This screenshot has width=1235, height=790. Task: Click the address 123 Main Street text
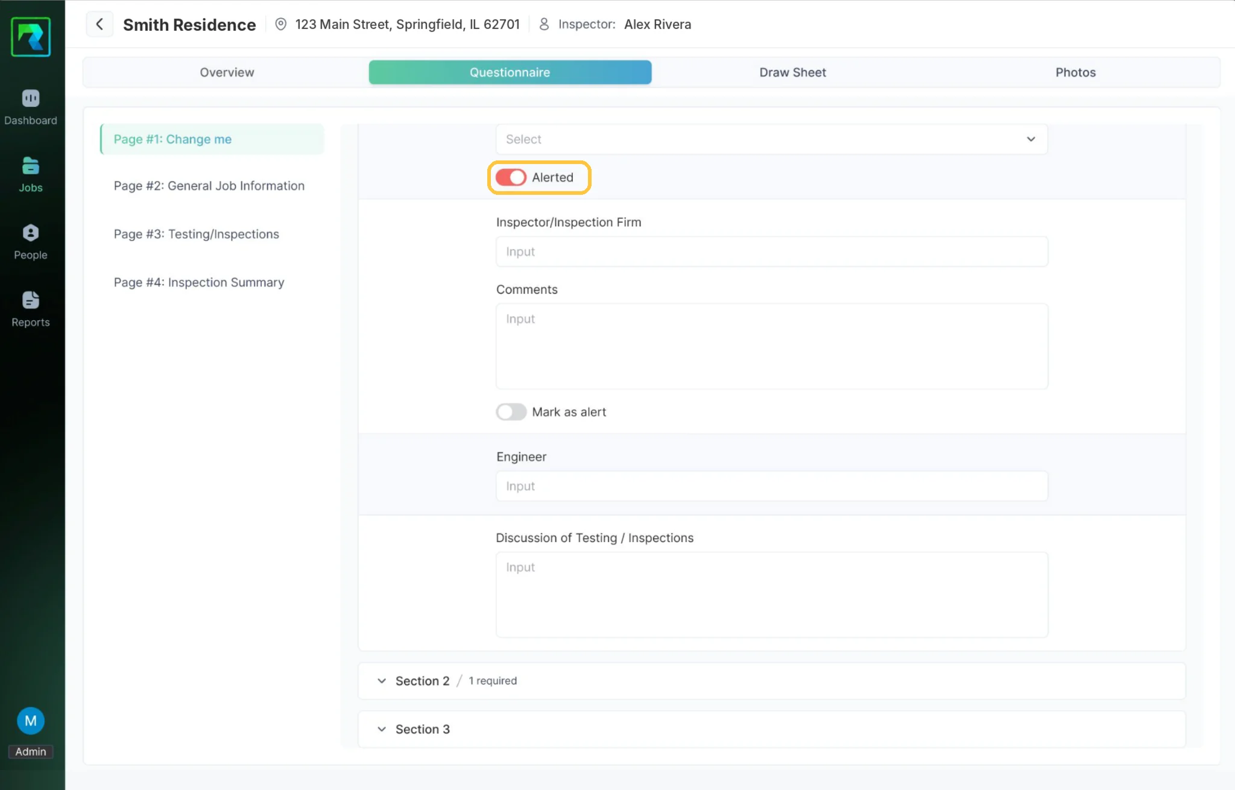407,24
